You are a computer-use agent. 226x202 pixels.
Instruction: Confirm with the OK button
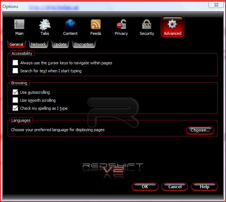click(145, 187)
